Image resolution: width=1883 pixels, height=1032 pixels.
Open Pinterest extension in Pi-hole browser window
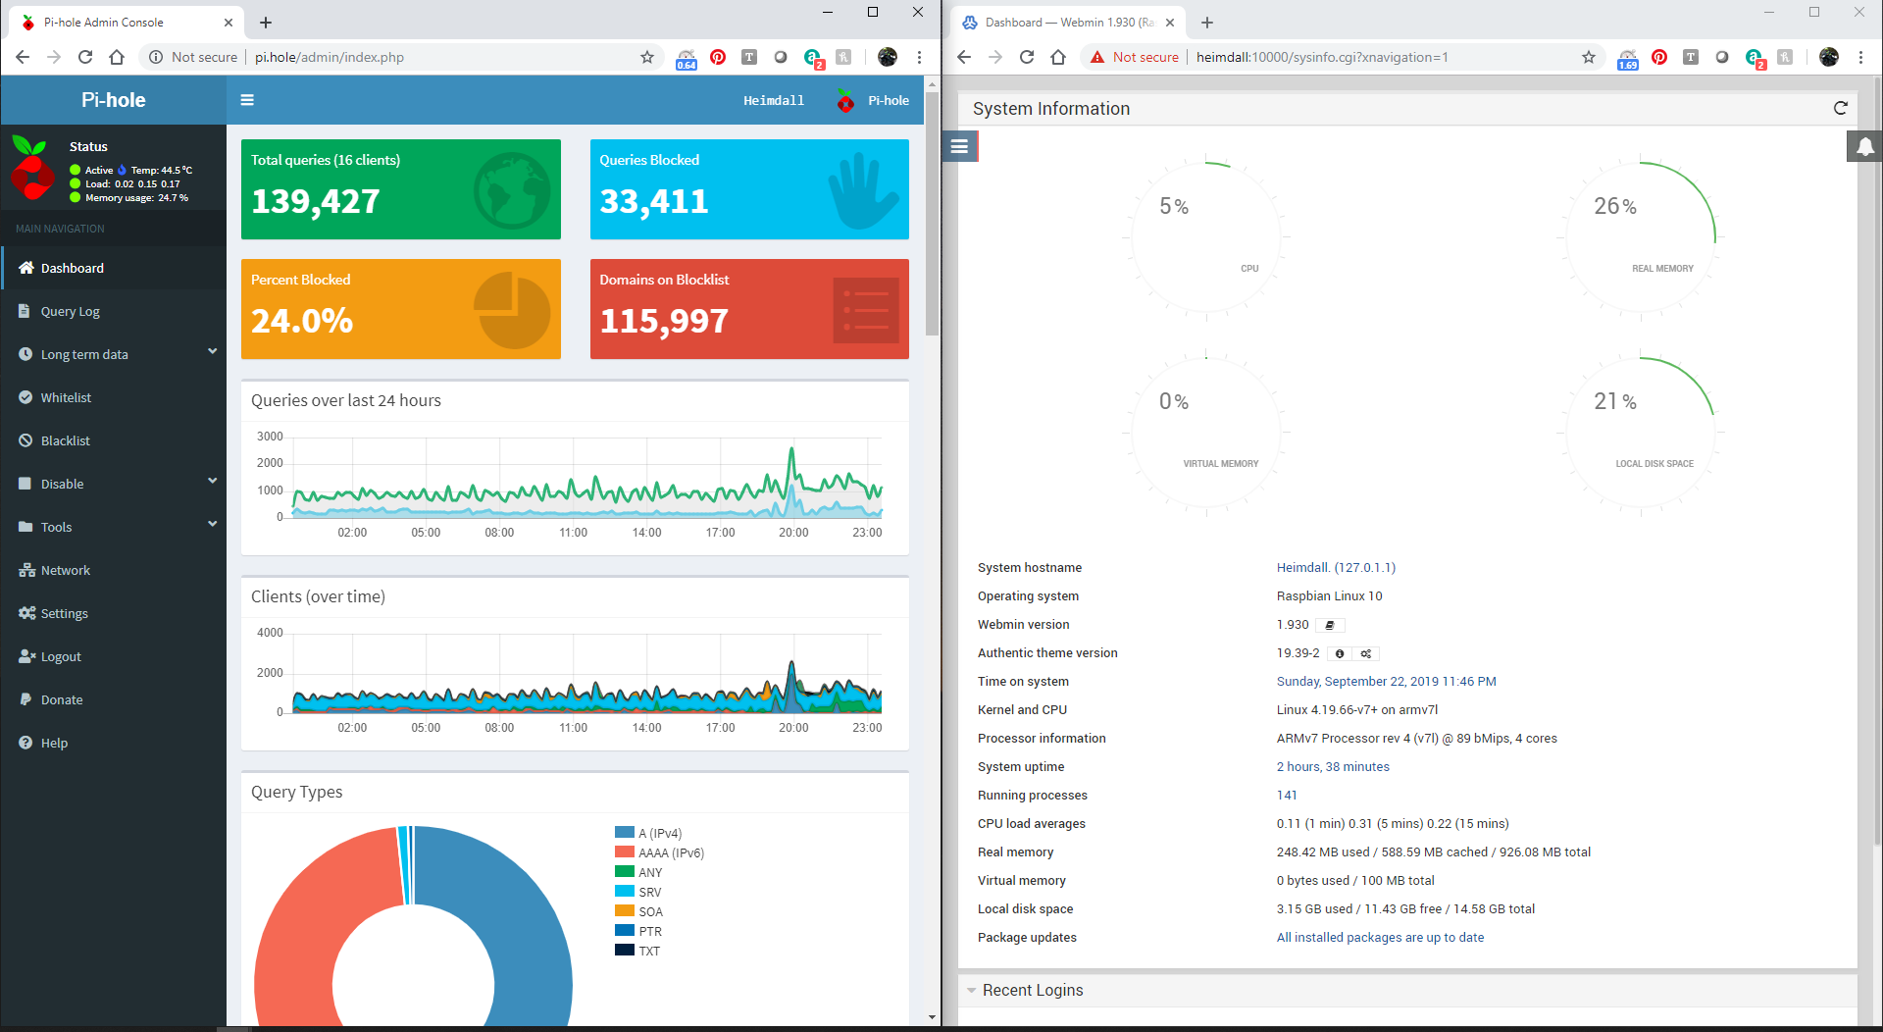718,57
